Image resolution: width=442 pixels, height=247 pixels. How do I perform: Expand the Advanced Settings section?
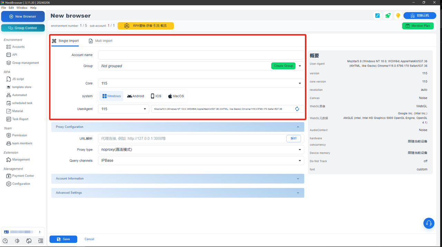177,193
